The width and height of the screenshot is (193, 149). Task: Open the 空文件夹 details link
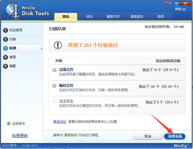[x=66, y=101]
